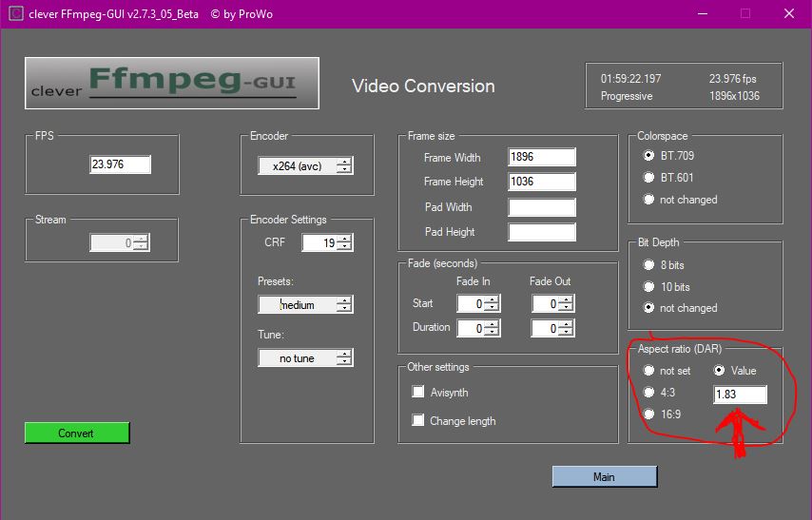Choose 10 bits bit depth
This screenshot has width=812, height=520.
coord(648,286)
